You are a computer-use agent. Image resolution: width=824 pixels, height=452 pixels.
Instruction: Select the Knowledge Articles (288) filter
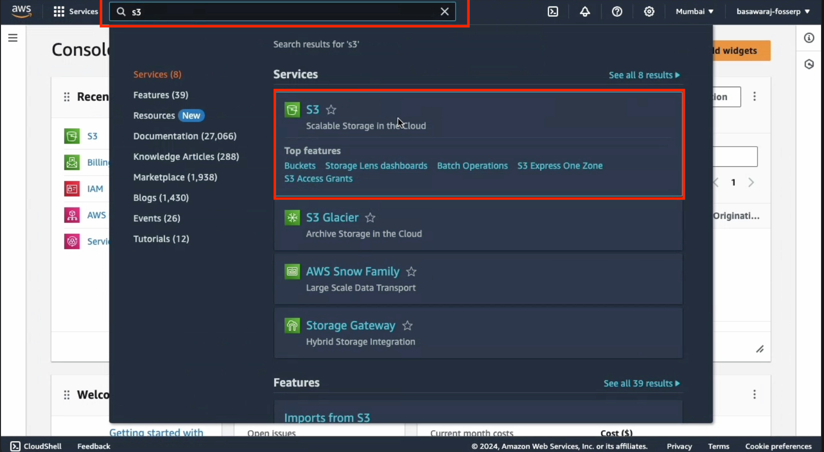click(186, 156)
